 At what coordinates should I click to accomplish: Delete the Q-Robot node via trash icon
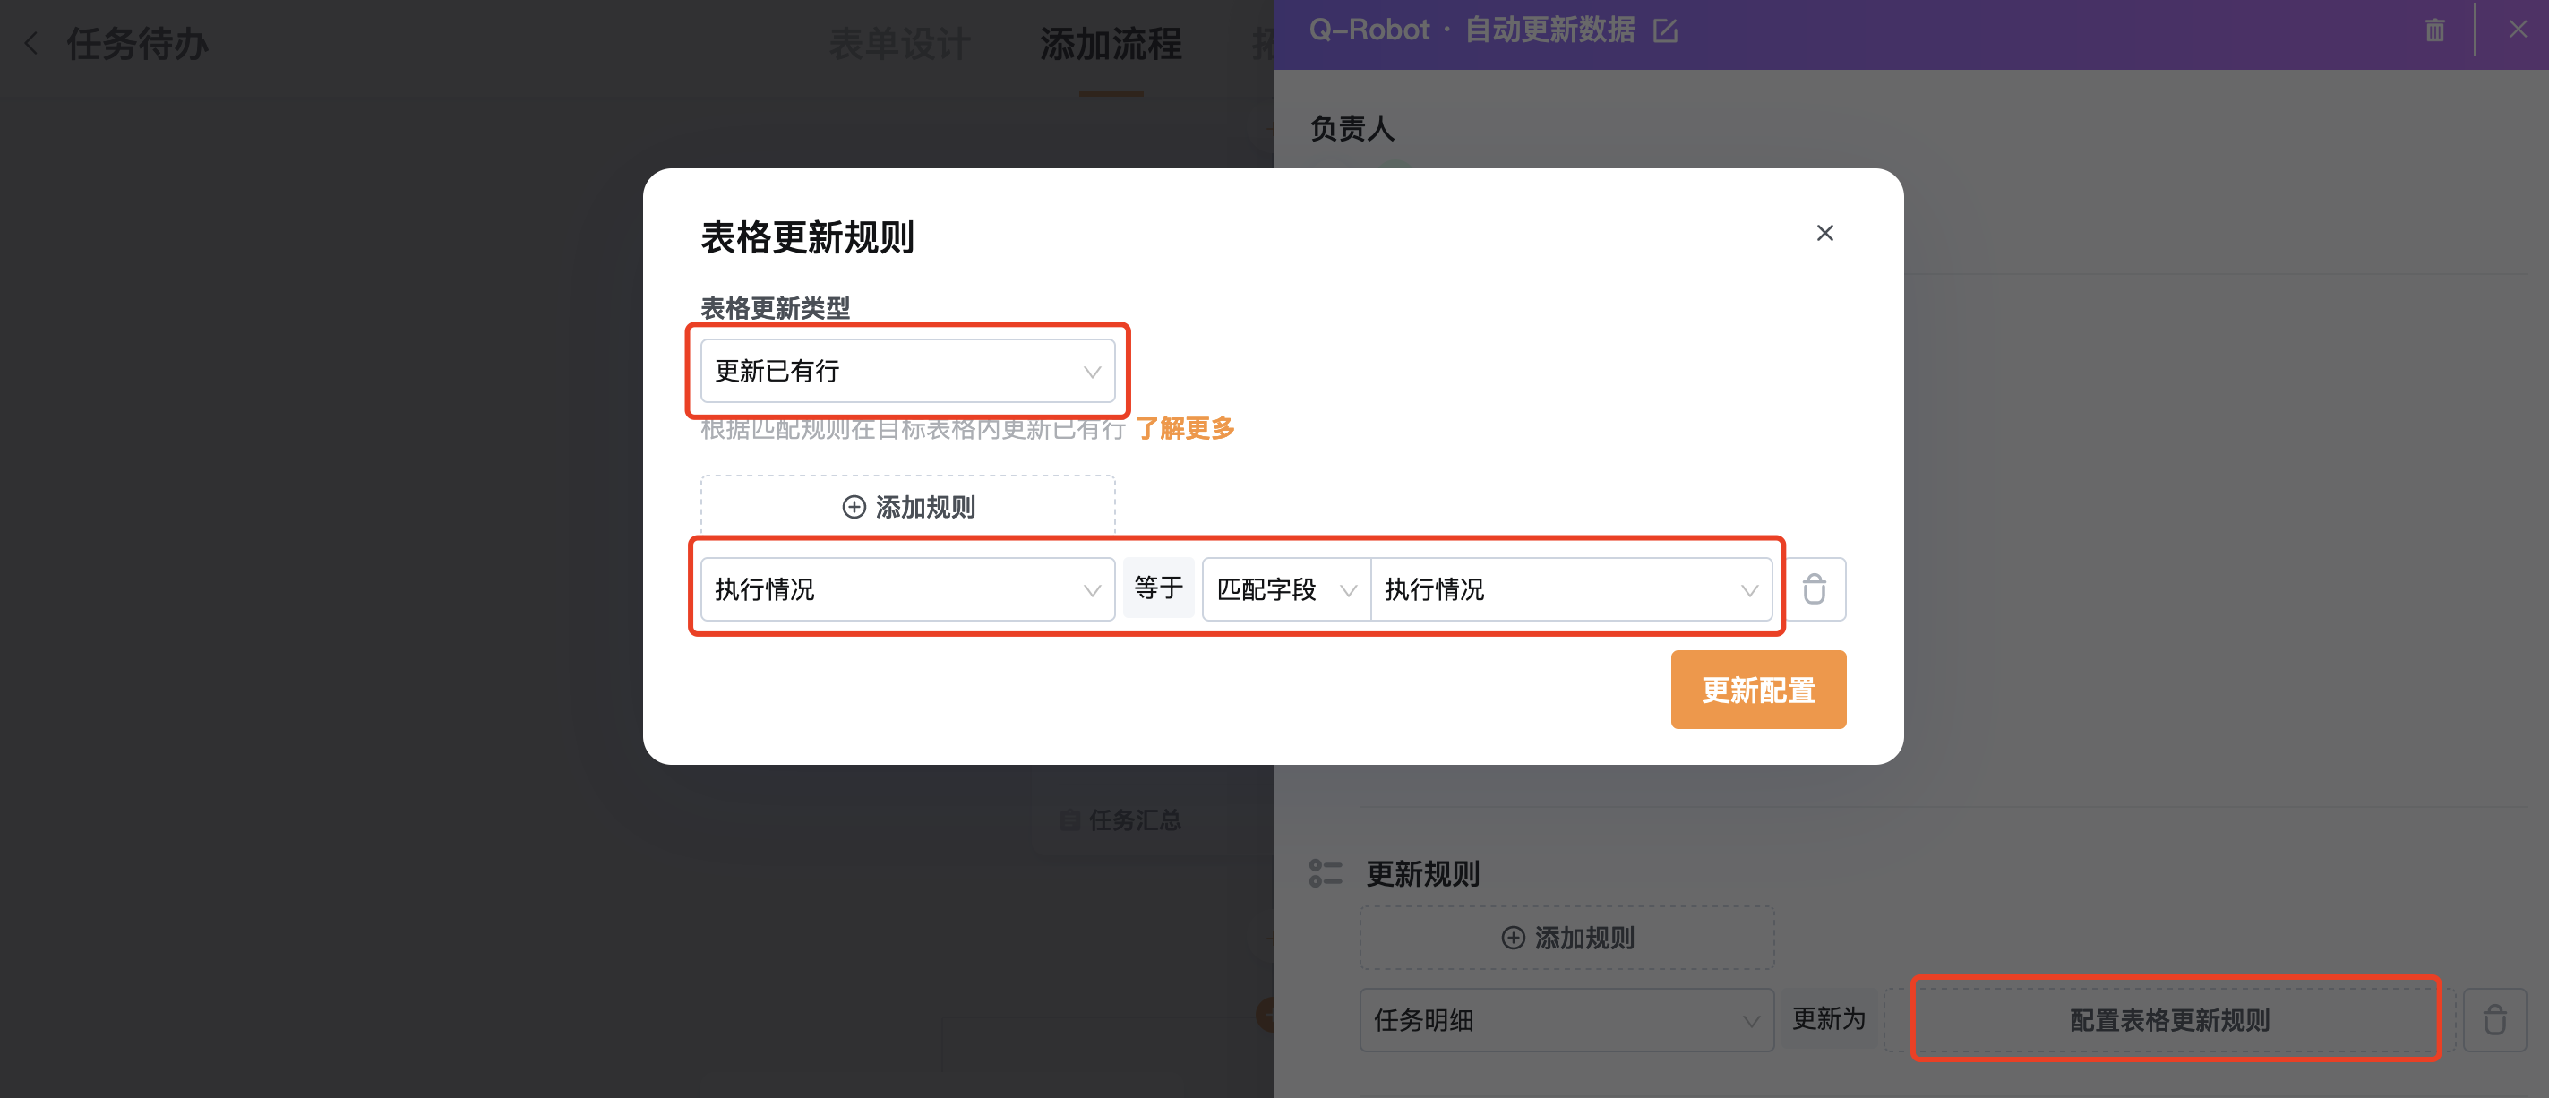click(x=2434, y=30)
